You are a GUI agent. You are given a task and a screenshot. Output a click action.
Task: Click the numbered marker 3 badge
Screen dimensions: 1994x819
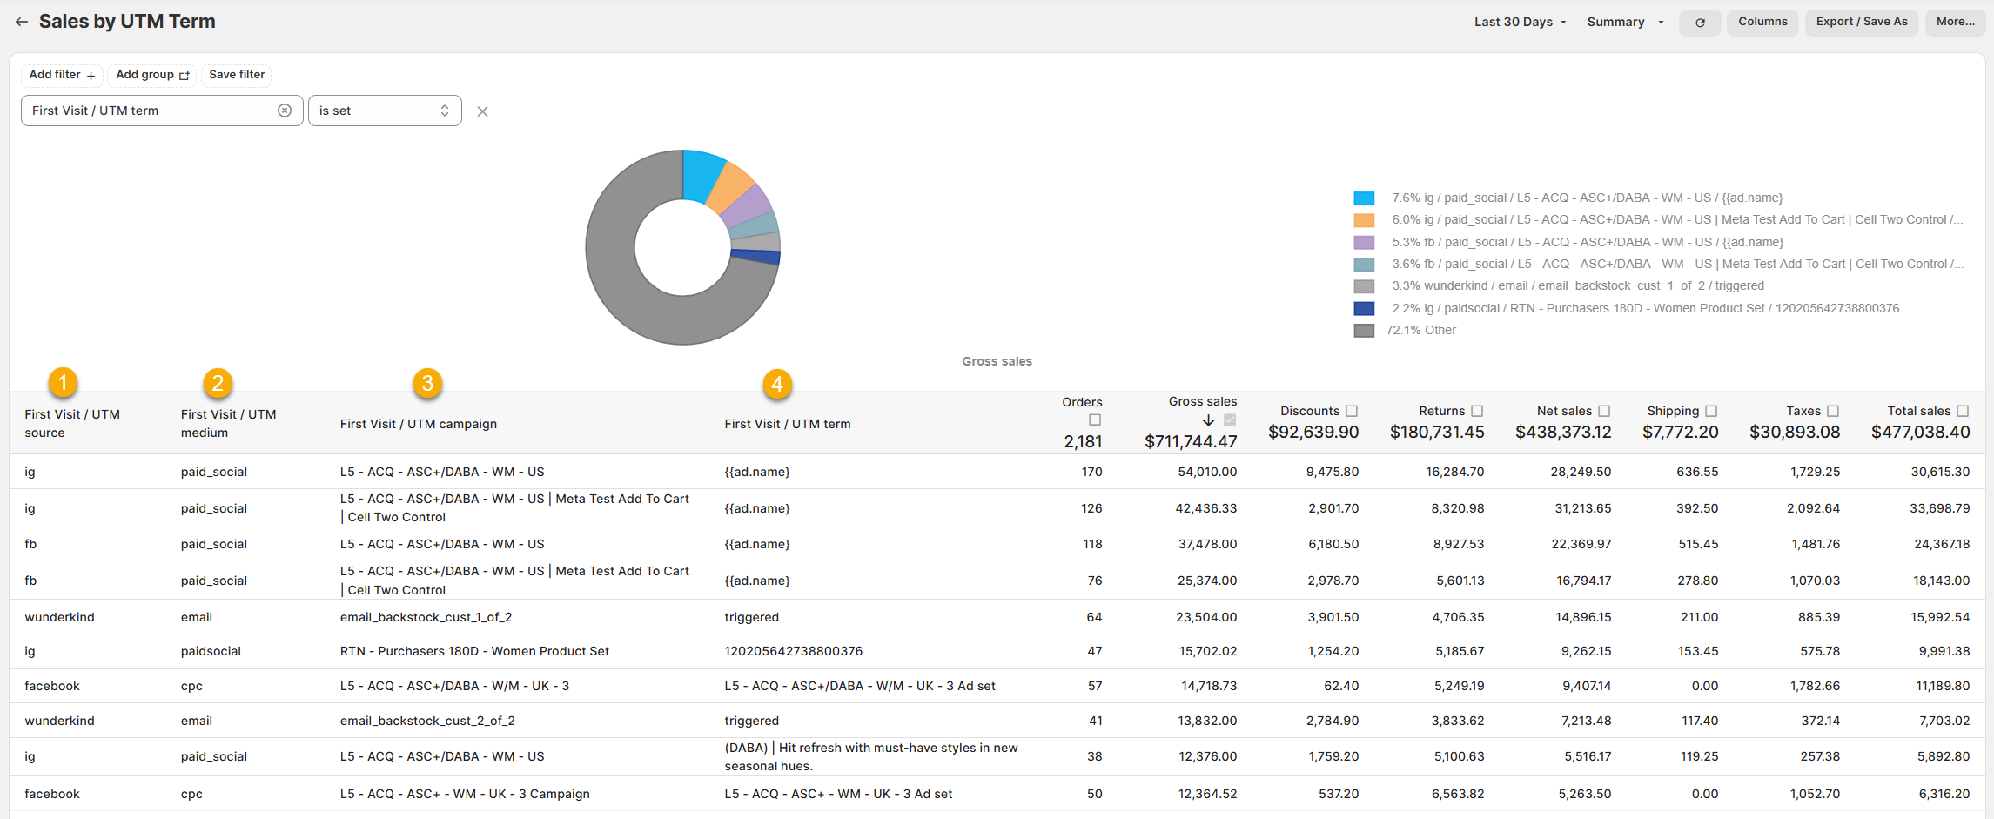click(427, 383)
